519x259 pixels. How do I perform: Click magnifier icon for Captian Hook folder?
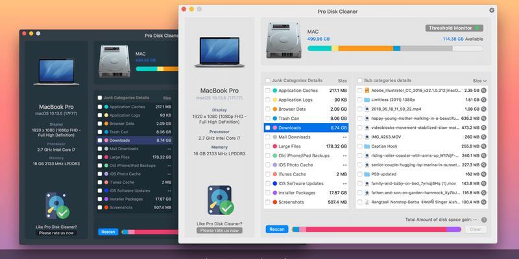tap(483, 146)
